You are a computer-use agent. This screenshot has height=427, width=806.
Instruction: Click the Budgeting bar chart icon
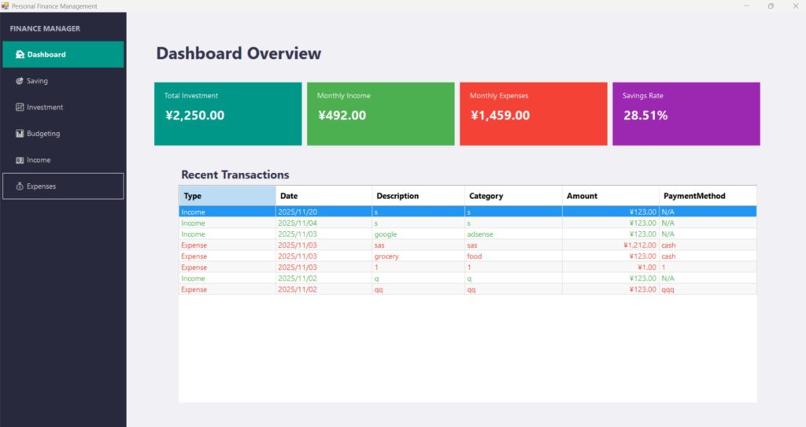coord(20,134)
